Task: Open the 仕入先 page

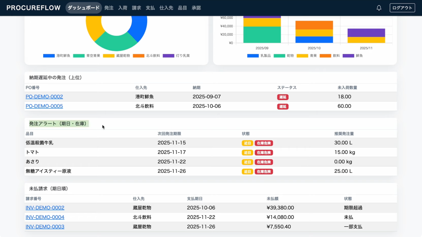Action: pyautogui.click(x=166, y=8)
